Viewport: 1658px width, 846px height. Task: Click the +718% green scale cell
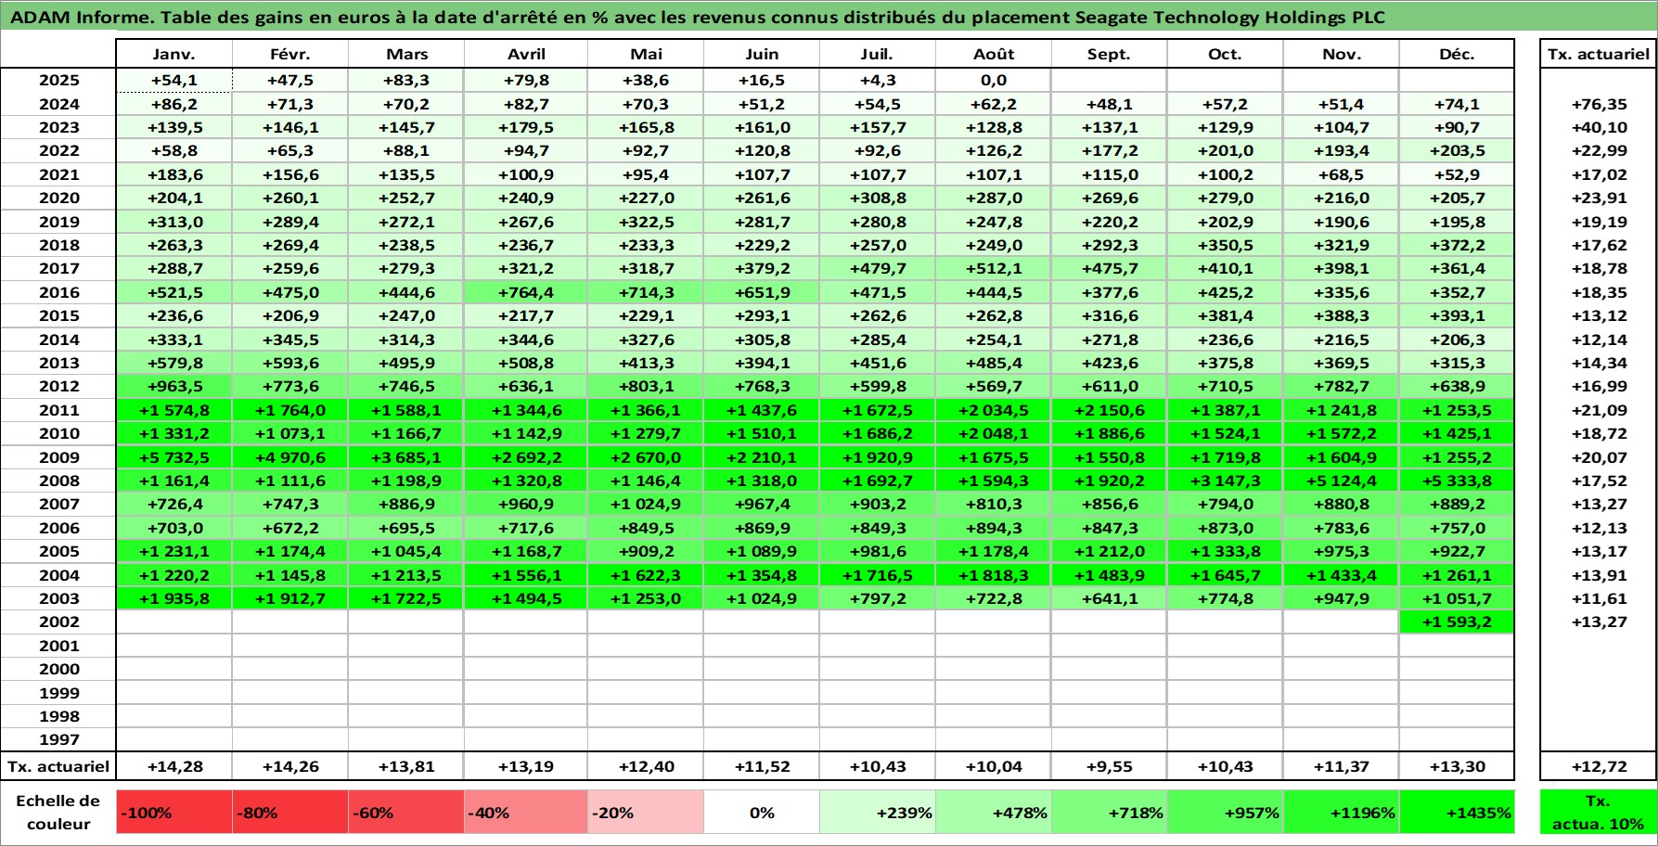[x=1110, y=813]
